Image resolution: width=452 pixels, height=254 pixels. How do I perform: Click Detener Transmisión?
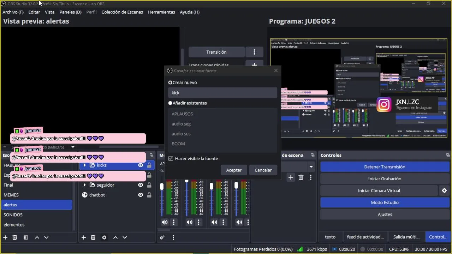tap(385, 167)
